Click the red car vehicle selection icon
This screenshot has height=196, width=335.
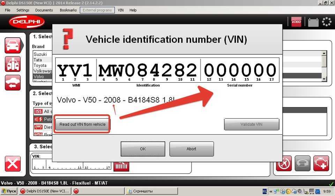tap(13, 45)
